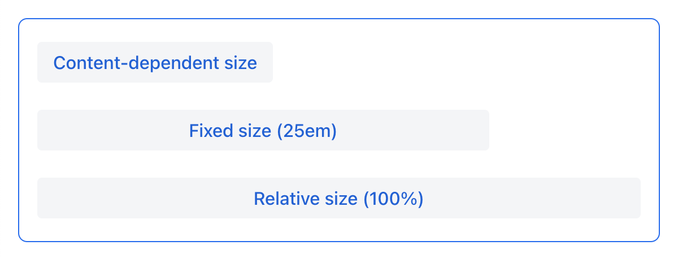
Task: Activate the 'Relative size (100%)' text label
Action: coord(338,199)
